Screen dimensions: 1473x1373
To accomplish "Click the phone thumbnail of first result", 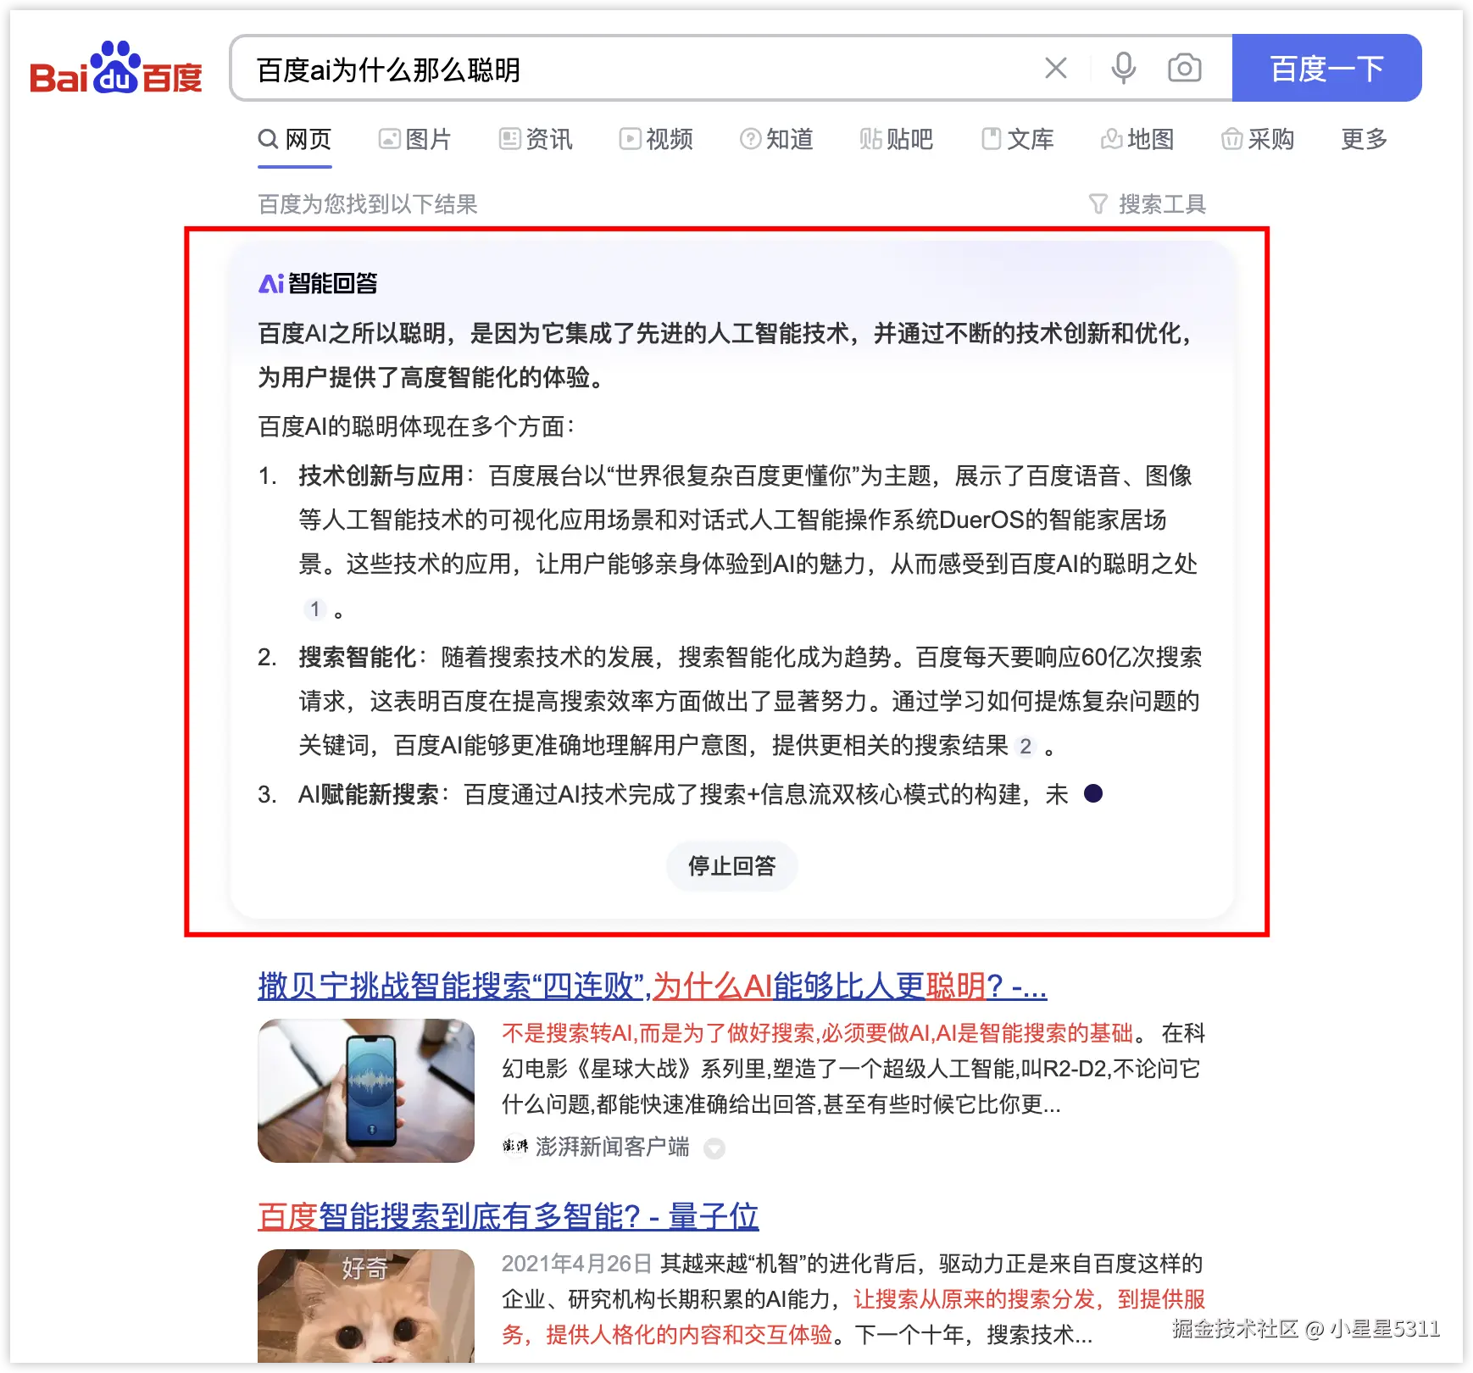I will click(x=366, y=1091).
